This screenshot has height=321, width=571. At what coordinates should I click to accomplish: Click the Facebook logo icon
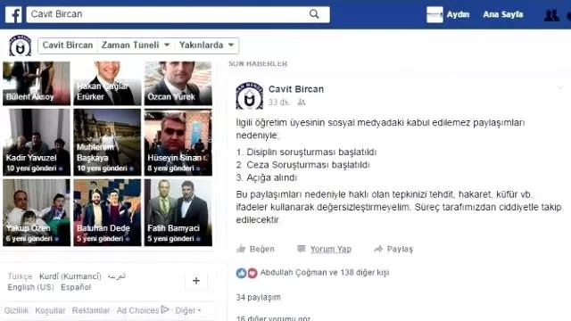pyautogui.click(x=13, y=15)
